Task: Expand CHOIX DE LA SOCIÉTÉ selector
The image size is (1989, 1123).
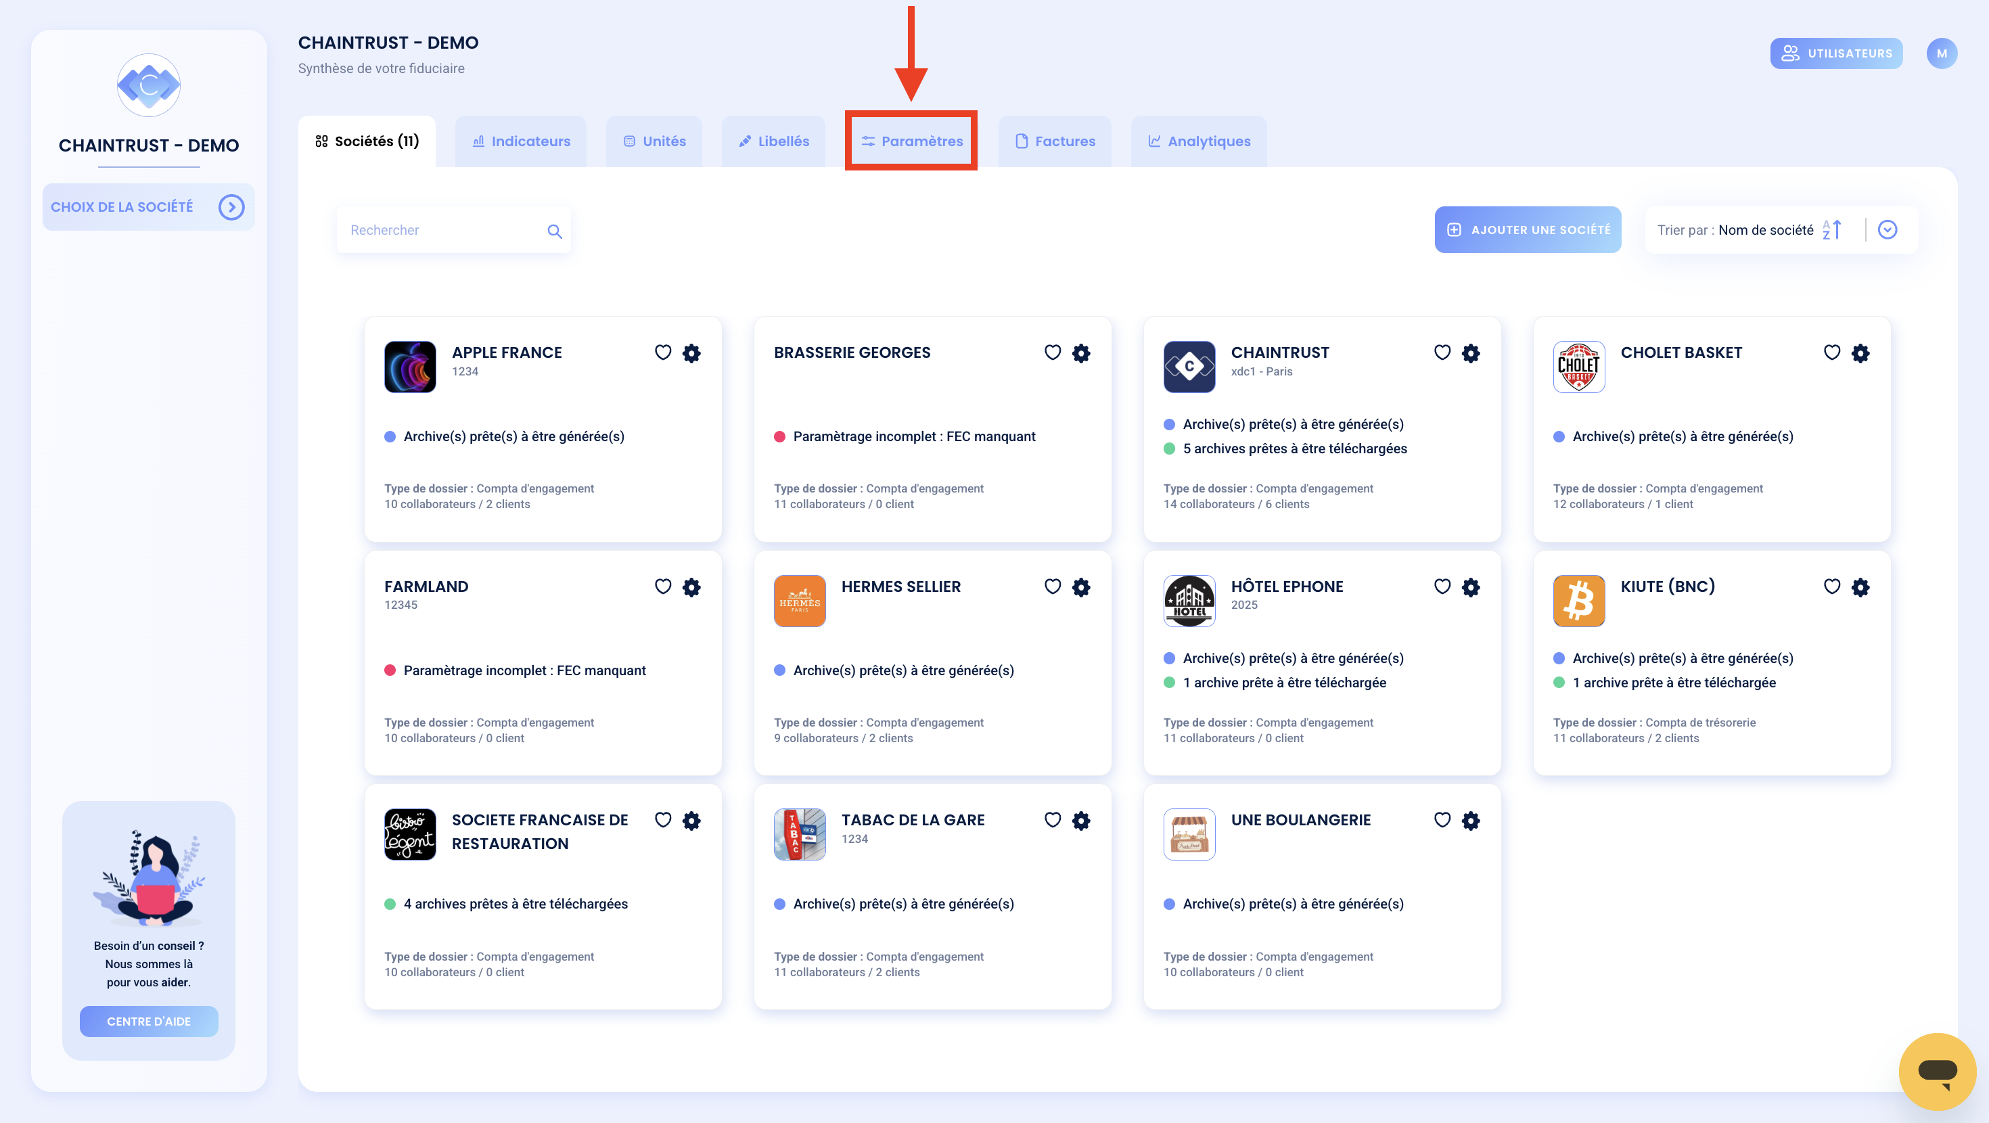Action: (148, 207)
